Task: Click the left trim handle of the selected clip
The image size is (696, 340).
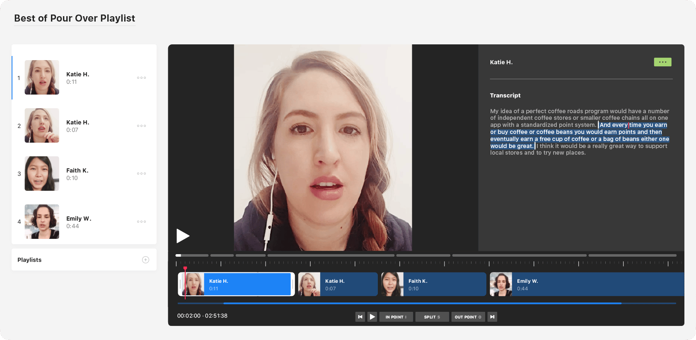Action: click(181, 284)
